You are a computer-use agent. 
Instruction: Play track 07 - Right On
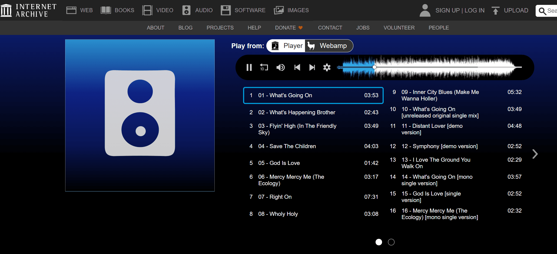[x=313, y=197]
